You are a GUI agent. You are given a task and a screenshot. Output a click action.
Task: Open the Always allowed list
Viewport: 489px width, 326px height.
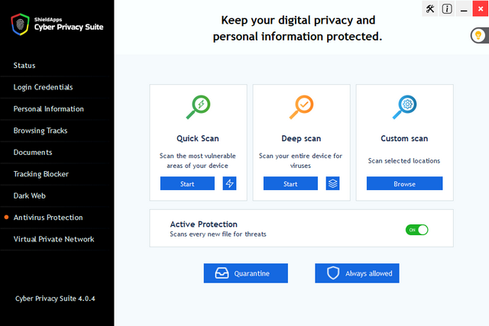[x=357, y=273]
